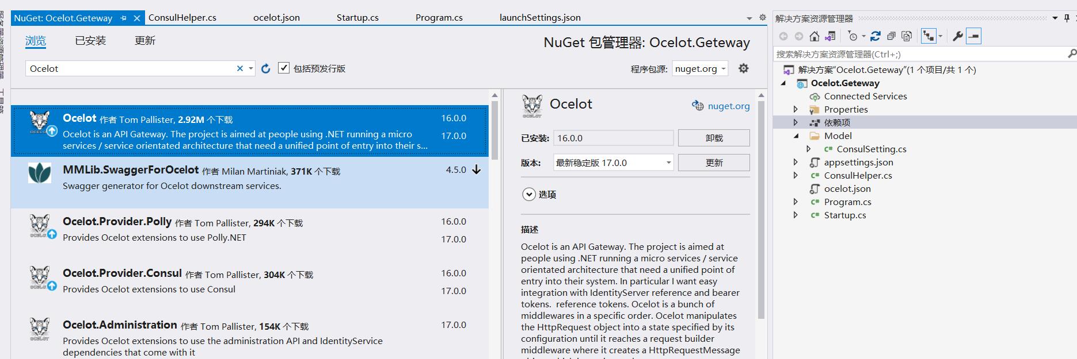This screenshot has height=359, width=1077.
Task: Show the open documents dropdown list
Action: click(x=749, y=18)
